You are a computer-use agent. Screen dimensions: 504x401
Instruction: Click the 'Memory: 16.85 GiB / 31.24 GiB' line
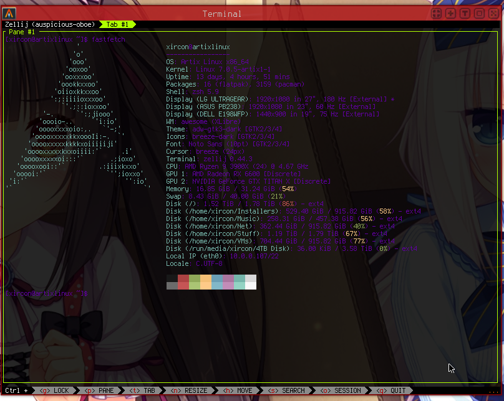point(231,189)
